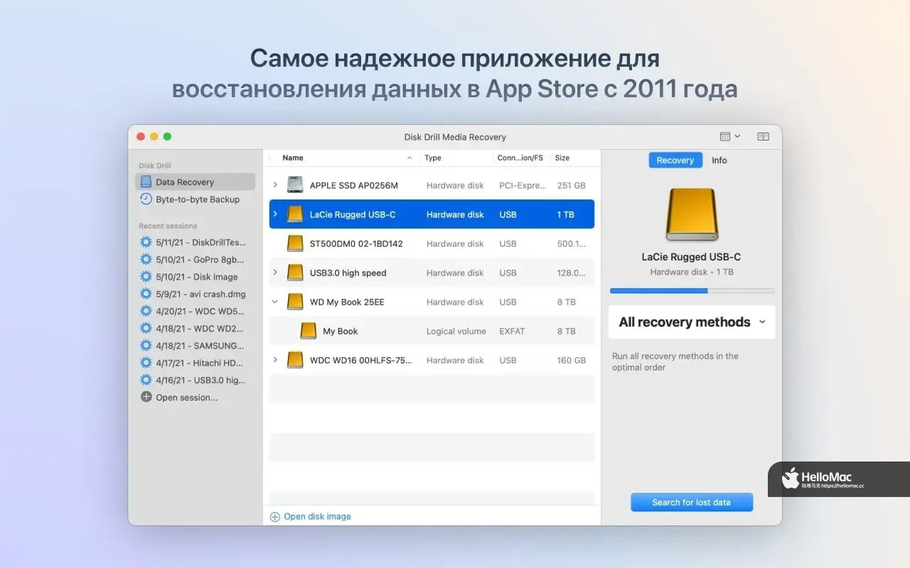This screenshot has height=568, width=910.
Task: Open the 5/11/21 DiskDrillTes session
Action: [x=192, y=242]
